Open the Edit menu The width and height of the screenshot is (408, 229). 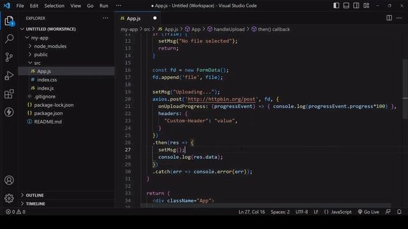(34, 6)
